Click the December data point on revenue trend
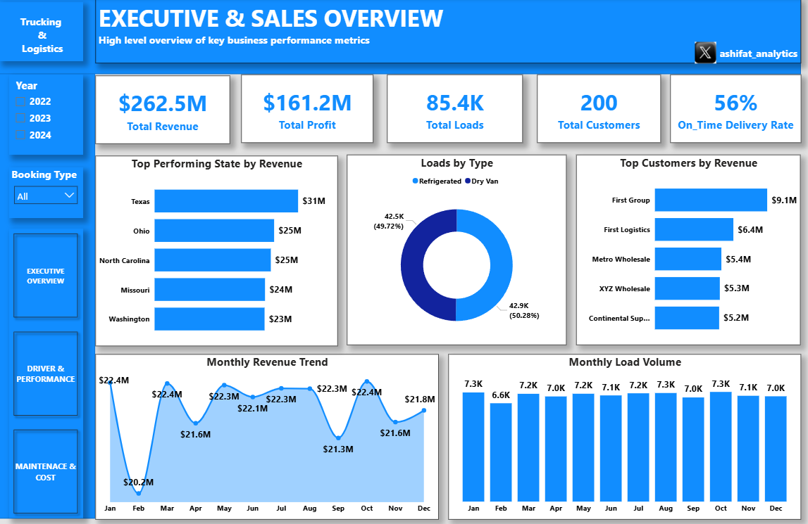Image resolution: width=808 pixels, height=524 pixels. point(423,410)
